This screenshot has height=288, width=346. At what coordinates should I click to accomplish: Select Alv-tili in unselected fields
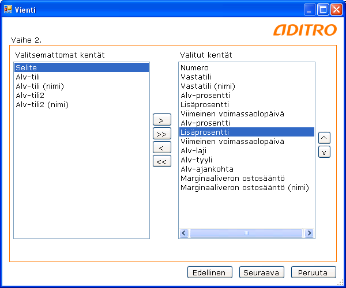[81, 77]
